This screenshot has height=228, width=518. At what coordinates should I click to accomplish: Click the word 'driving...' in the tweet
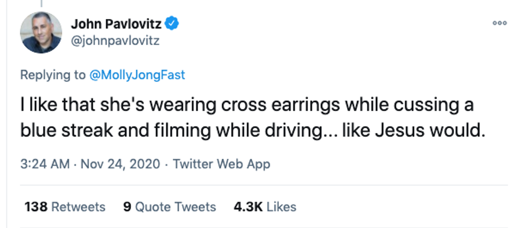click(299, 130)
